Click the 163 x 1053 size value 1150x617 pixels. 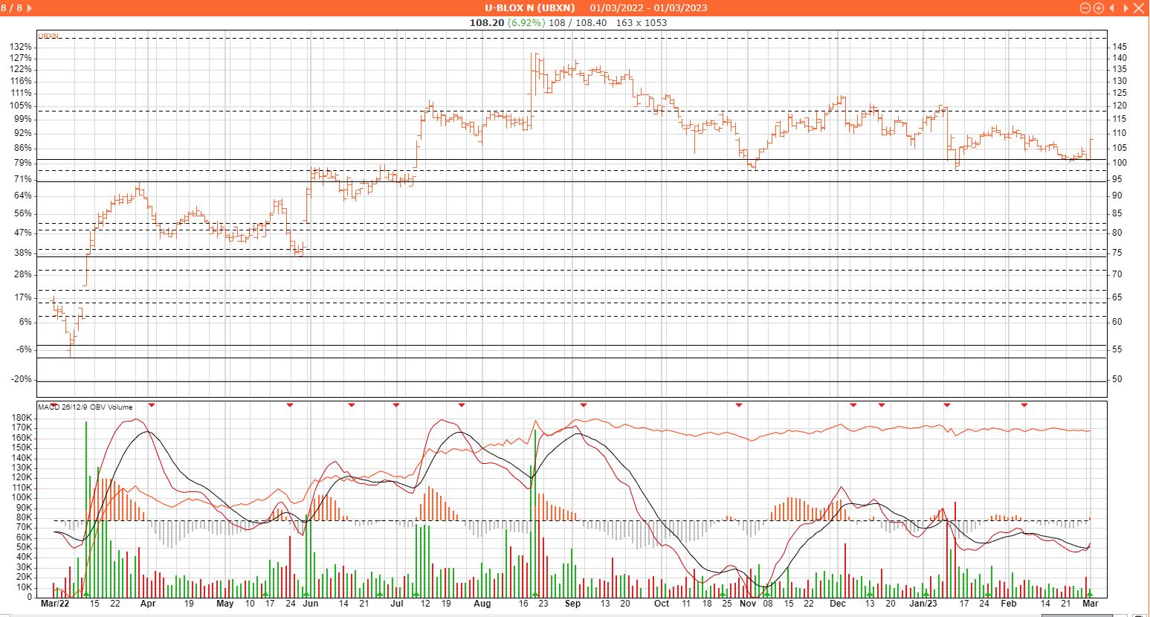642,22
